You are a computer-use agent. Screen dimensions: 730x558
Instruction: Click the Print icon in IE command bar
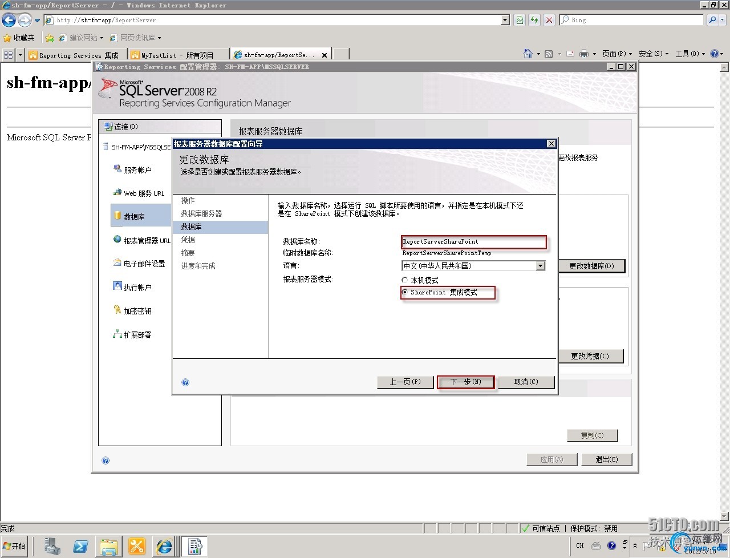[x=584, y=54]
